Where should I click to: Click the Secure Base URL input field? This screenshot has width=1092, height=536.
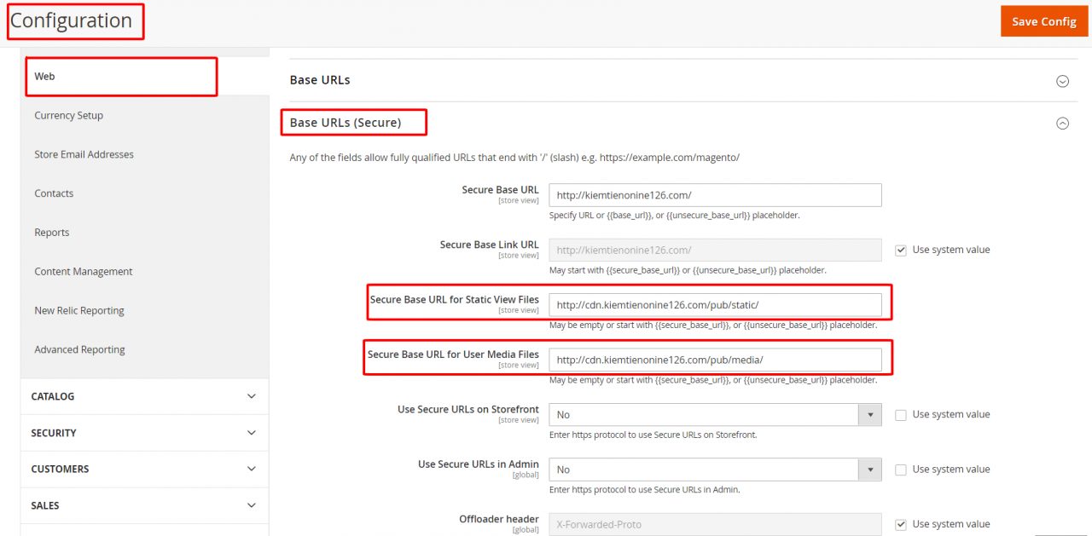tap(715, 195)
